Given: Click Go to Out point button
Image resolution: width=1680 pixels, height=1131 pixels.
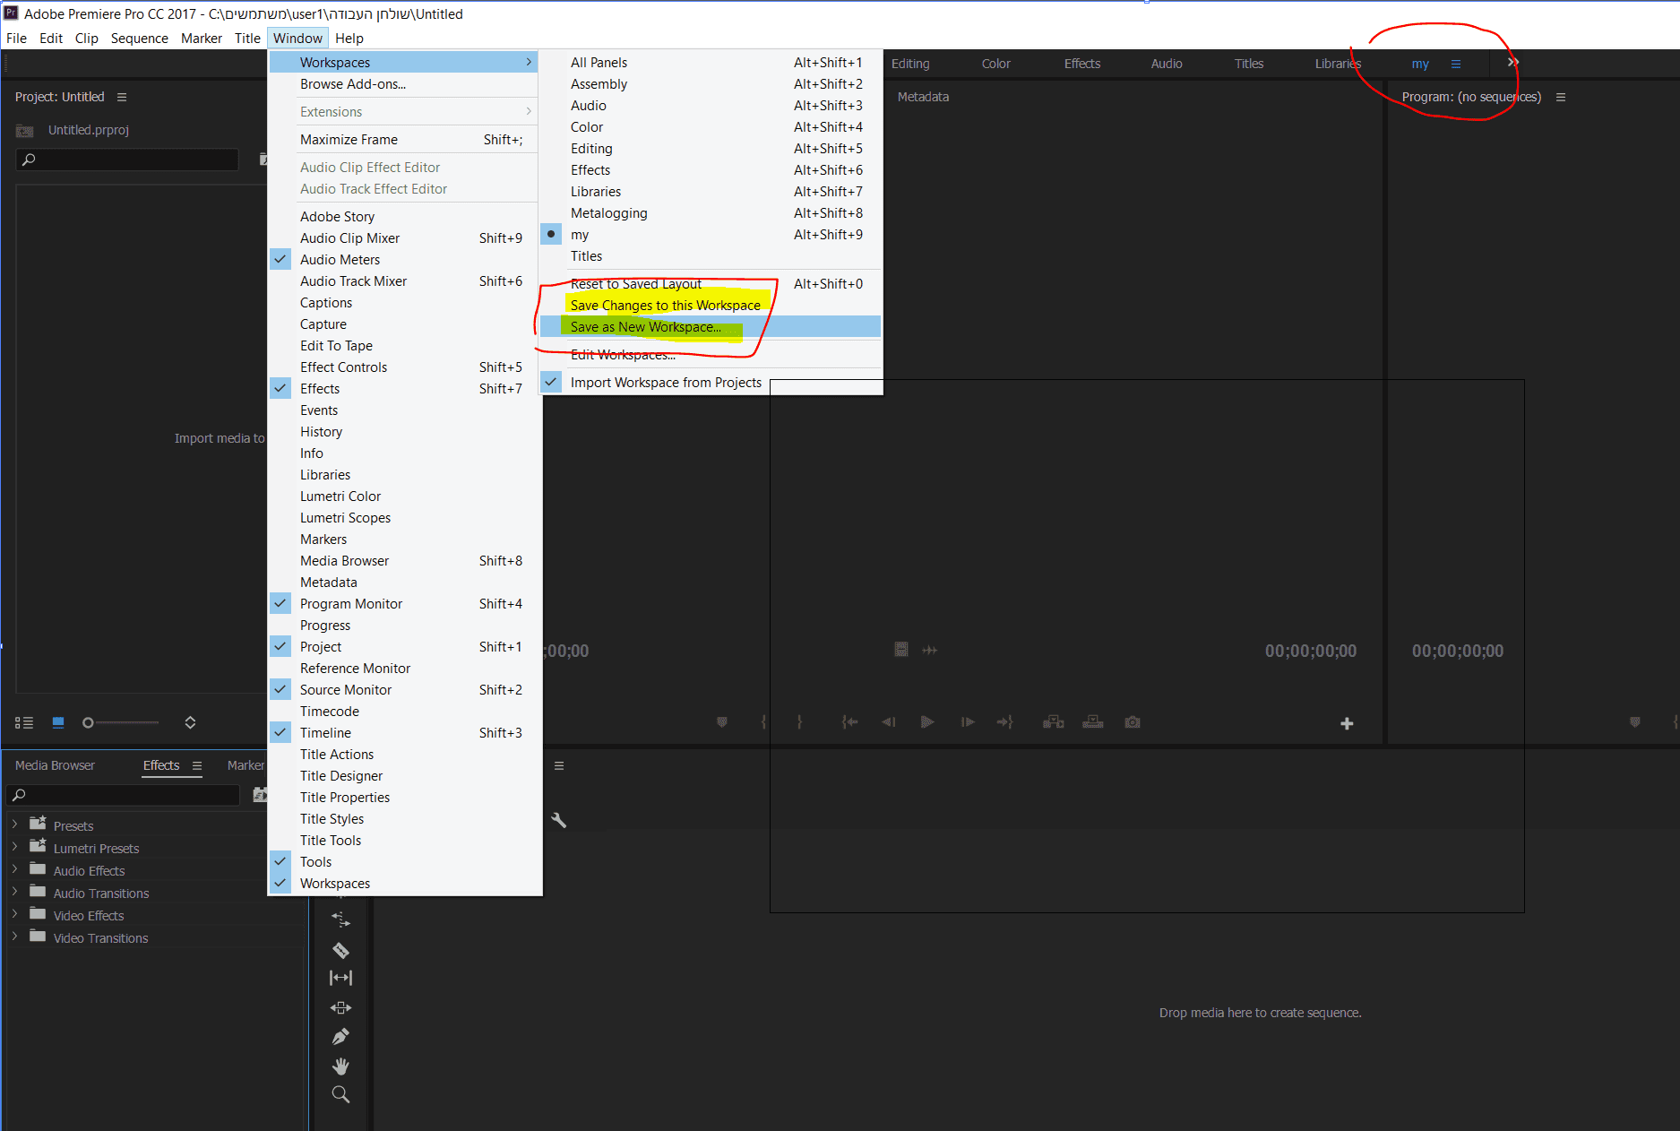Looking at the screenshot, I should pyautogui.click(x=1005, y=722).
